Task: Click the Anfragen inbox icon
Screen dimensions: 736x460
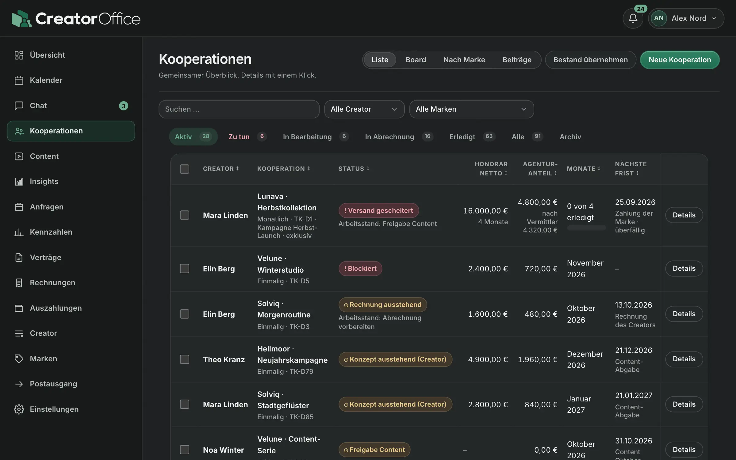Action: (x=19, y=207)
